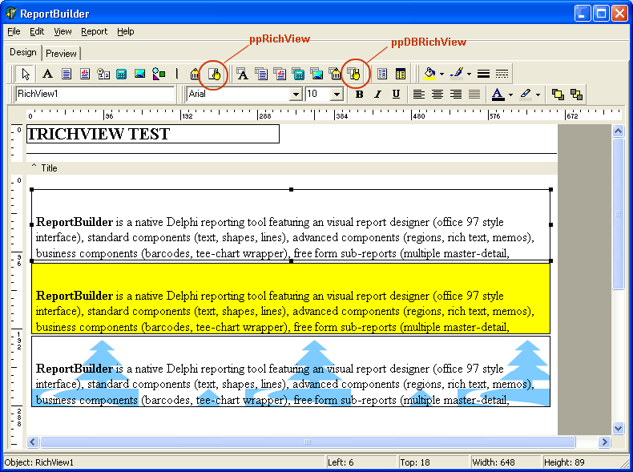Click the Send to Back icon
The image size is (633, 472).
click(x=576, y=95)
